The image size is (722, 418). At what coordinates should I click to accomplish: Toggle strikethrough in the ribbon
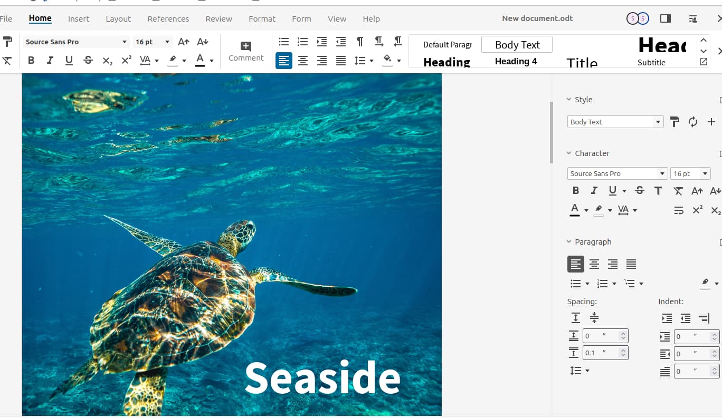88,61
